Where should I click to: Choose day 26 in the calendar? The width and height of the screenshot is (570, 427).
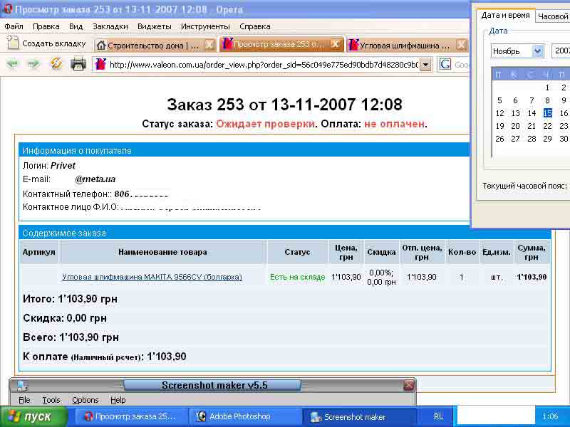point(500,139)
